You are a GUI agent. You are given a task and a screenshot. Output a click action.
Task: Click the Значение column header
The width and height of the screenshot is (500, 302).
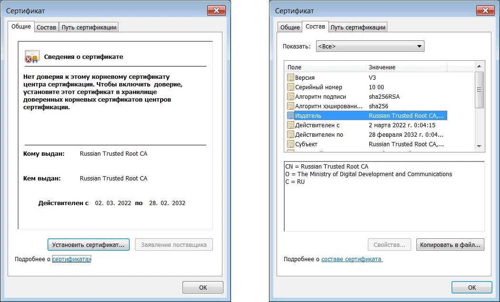[x=406, y=67]
